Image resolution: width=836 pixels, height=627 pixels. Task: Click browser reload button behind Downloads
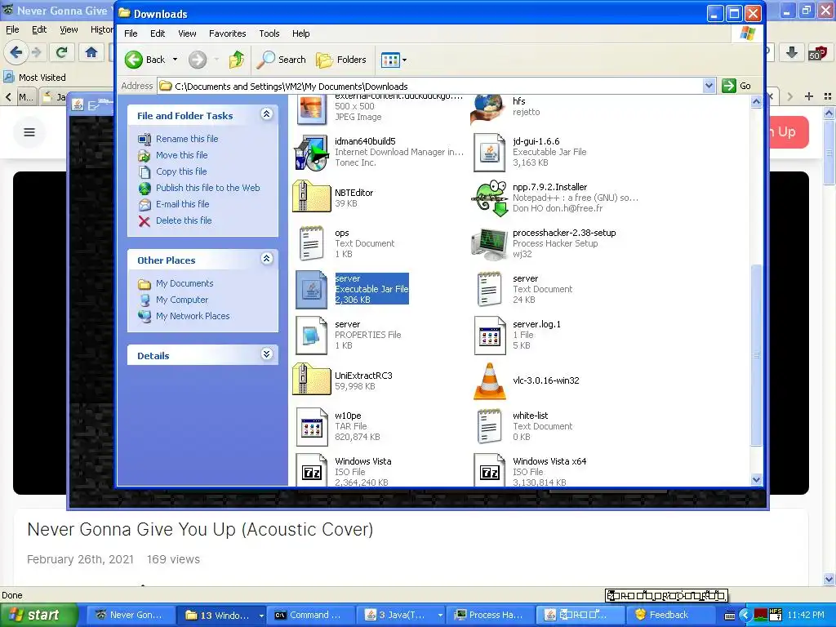pos(62,52)
